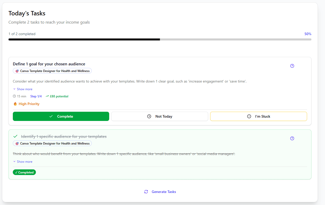Click the Completed badge on the finished task
325x205 pixels.
(24, 172)
